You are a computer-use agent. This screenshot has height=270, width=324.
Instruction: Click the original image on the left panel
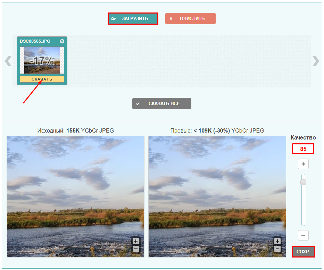[x=75, y=196]
